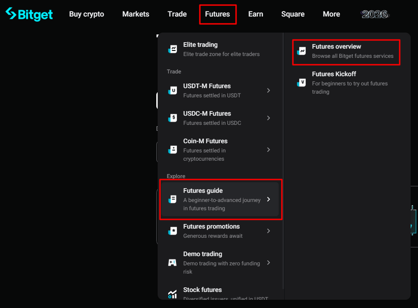Screen dimensions: 418x308
Task: Open the Square menu
Action: (293, 14)
